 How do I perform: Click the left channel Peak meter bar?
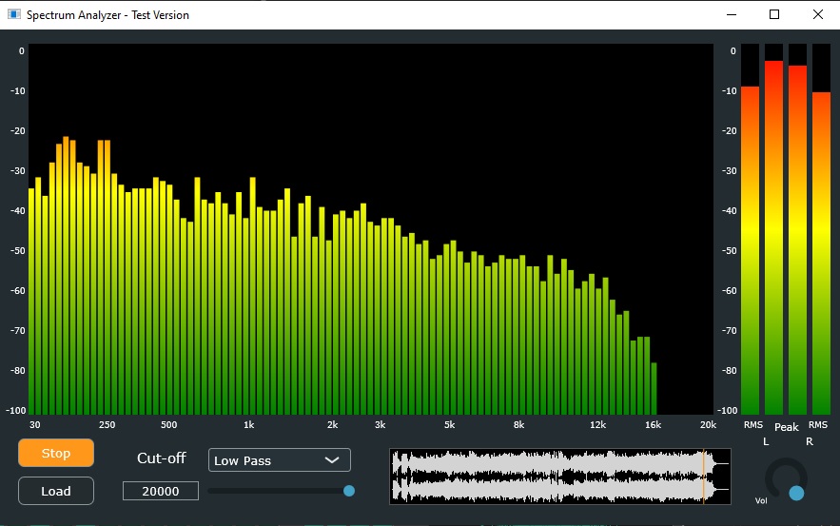pos(773,237)
